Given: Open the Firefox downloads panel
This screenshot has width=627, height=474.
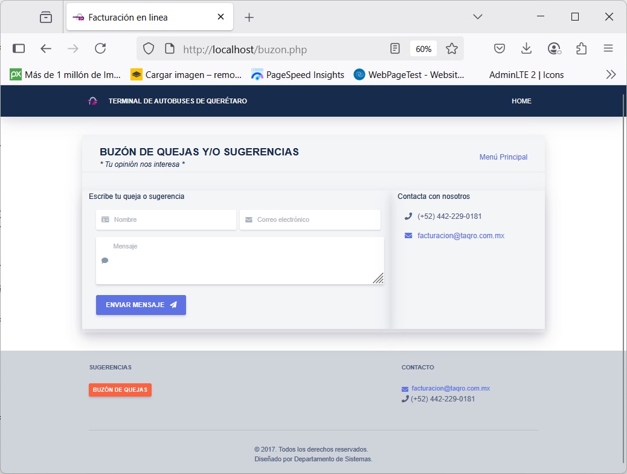Looking at the screenshot, I should pos(526,49).
